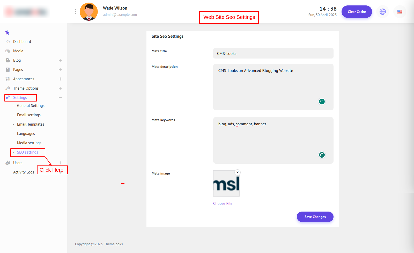Expand the Blog menu plus sign
414x253 pixels.
60,60
